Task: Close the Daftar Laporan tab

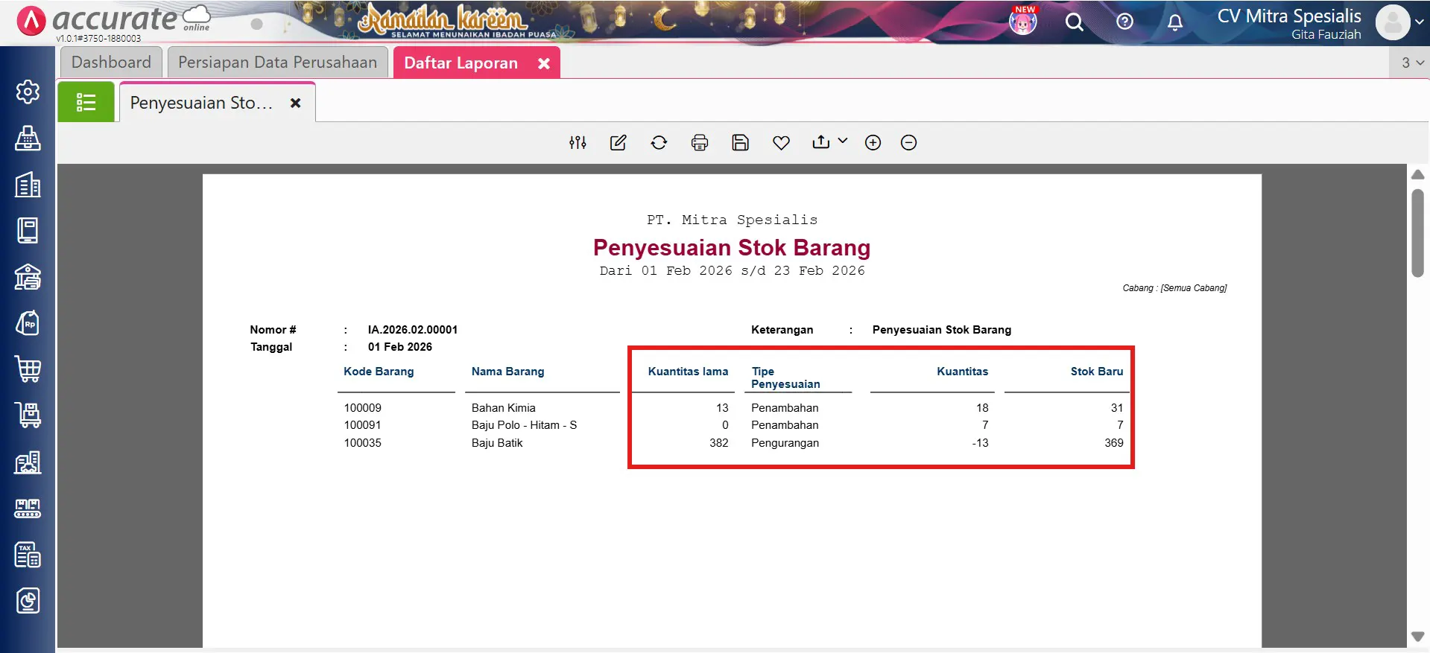Action: coord(544,63)
